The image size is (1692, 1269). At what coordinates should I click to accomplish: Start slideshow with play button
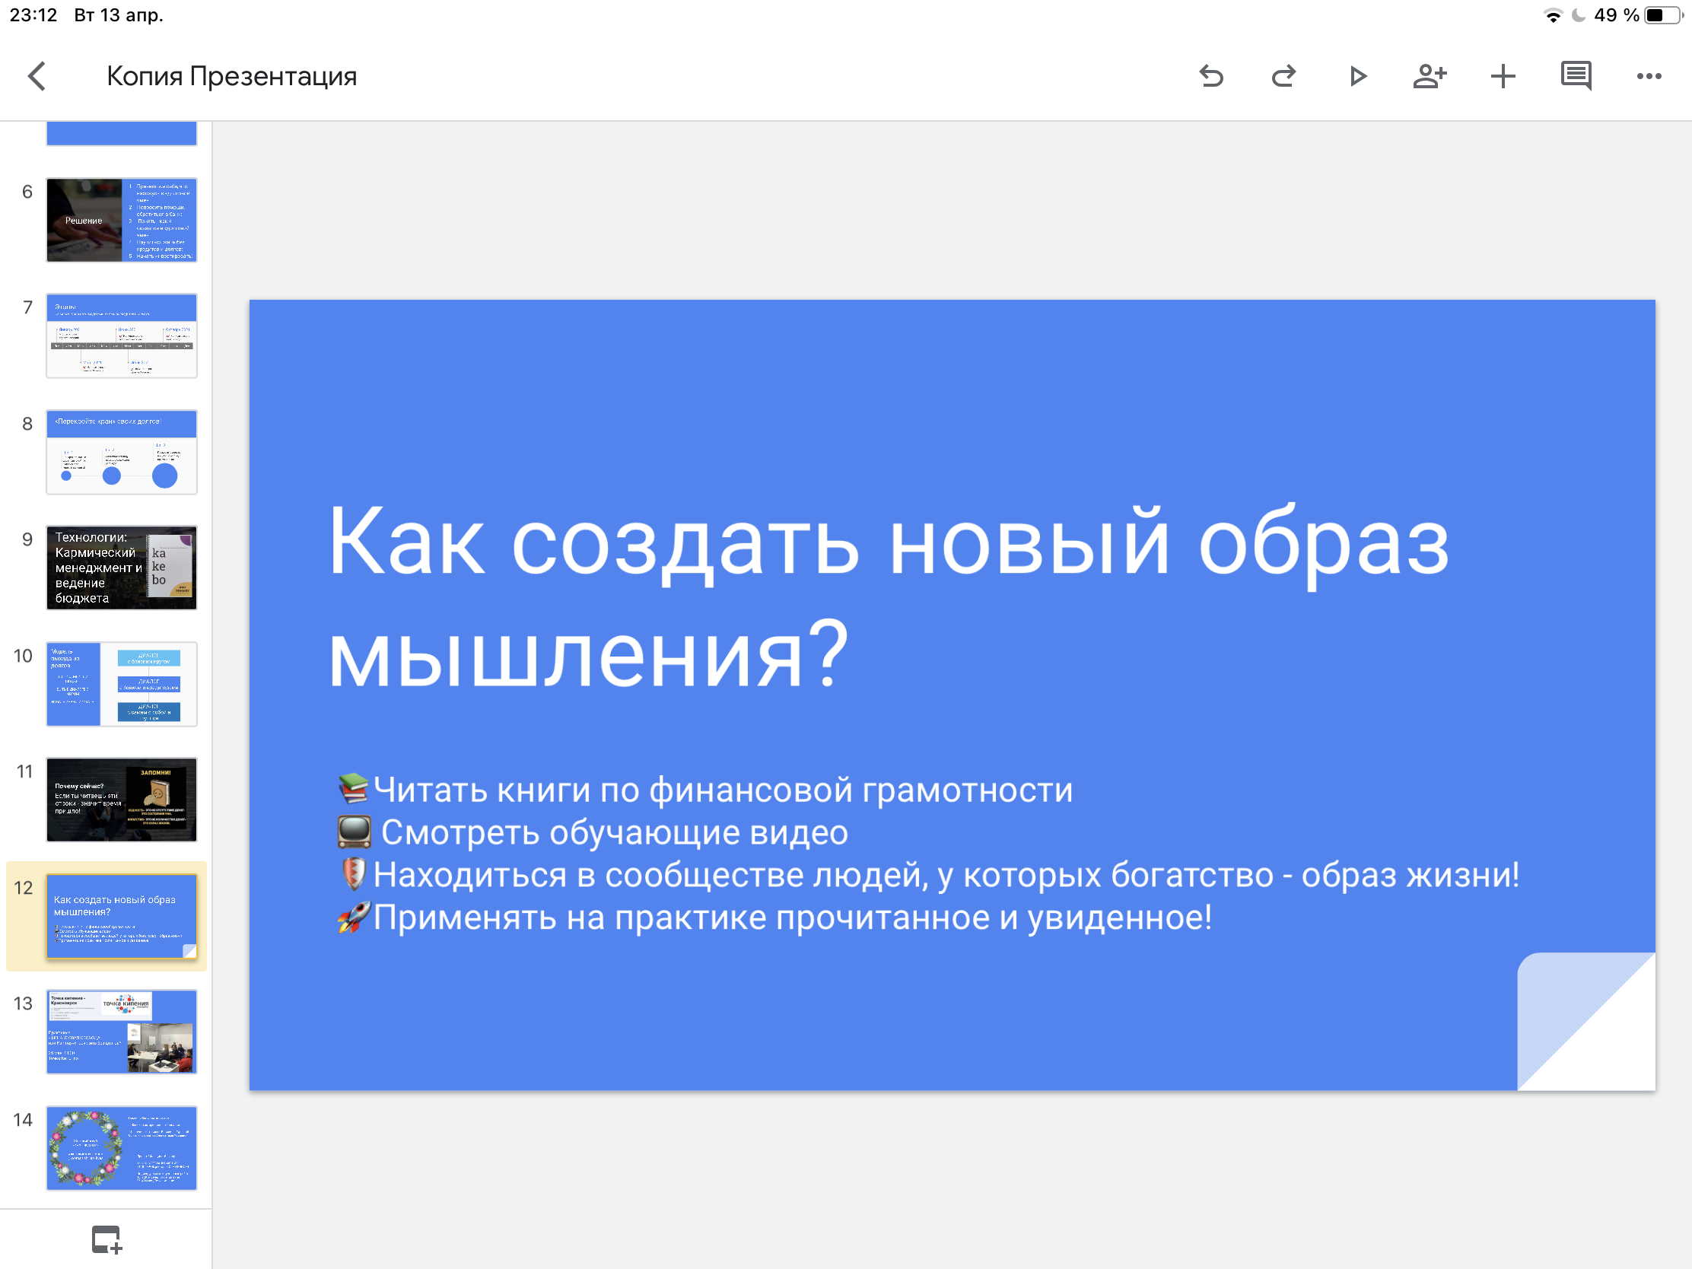click(1358, 77)
